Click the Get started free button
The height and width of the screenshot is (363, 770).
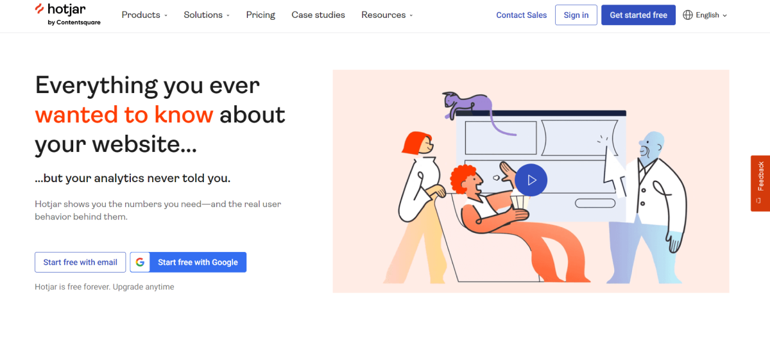[x=638, y=15]
